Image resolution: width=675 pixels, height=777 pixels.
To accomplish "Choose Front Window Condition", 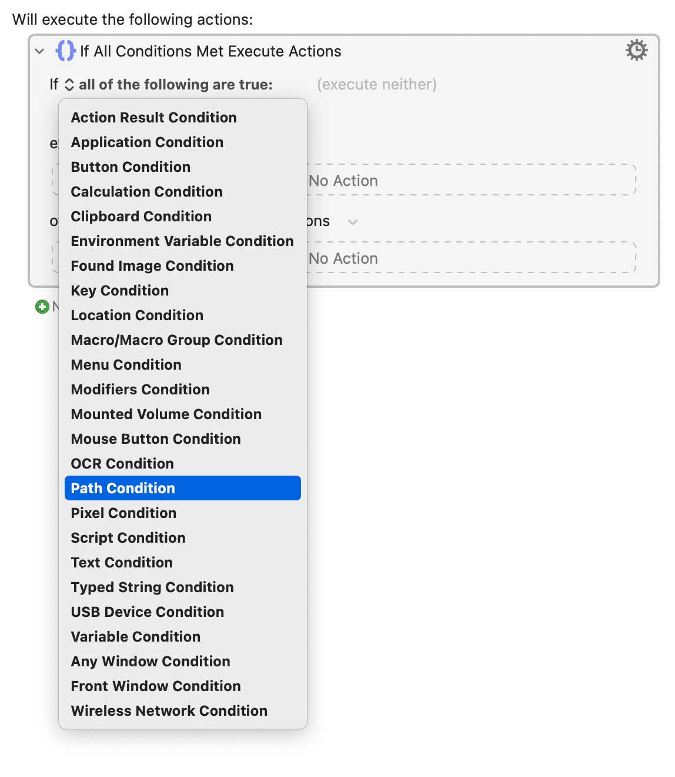I will [156, 686].
